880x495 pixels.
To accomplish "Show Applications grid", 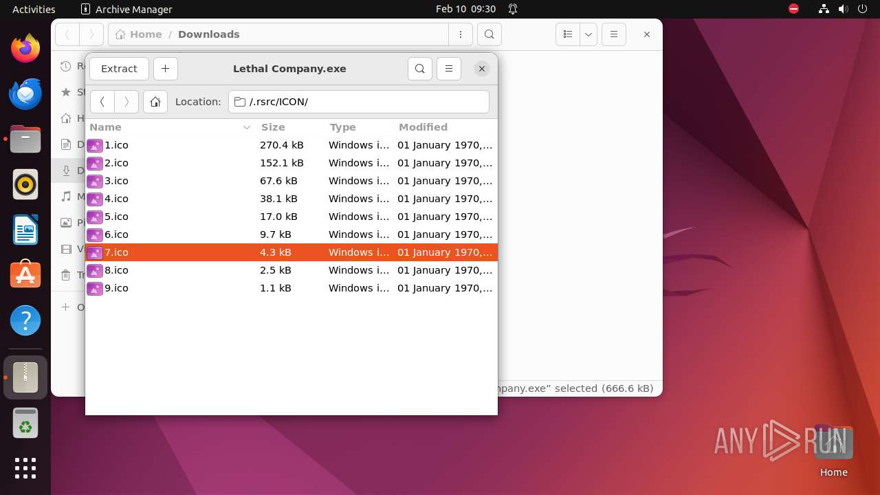I will 25,468.
